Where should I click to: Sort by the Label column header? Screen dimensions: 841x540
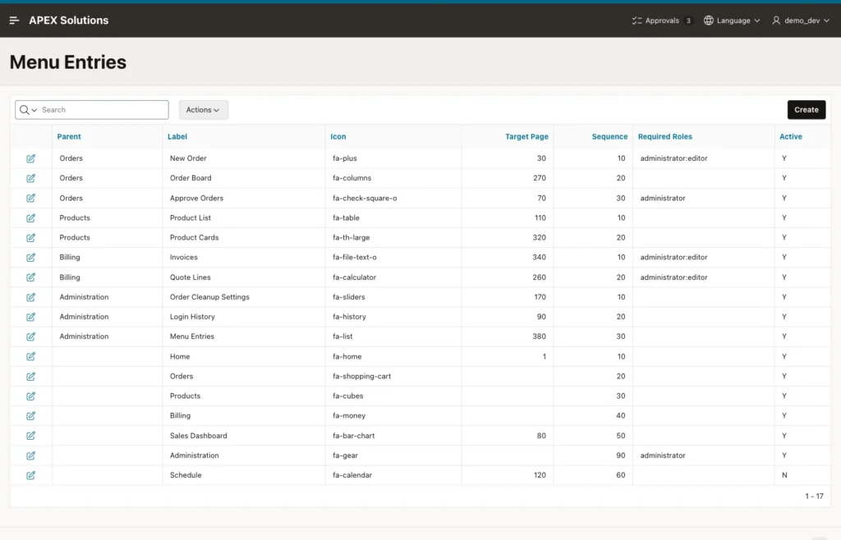point(177,136)
